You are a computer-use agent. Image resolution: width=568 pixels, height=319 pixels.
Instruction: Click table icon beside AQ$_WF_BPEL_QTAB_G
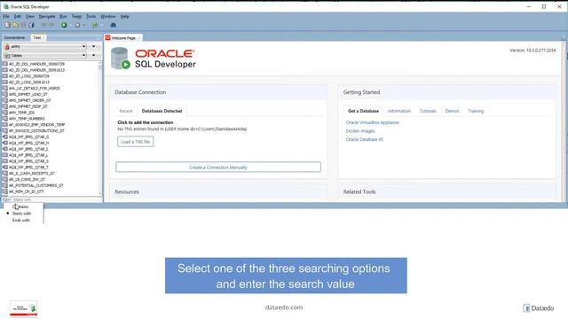point(5,136)
